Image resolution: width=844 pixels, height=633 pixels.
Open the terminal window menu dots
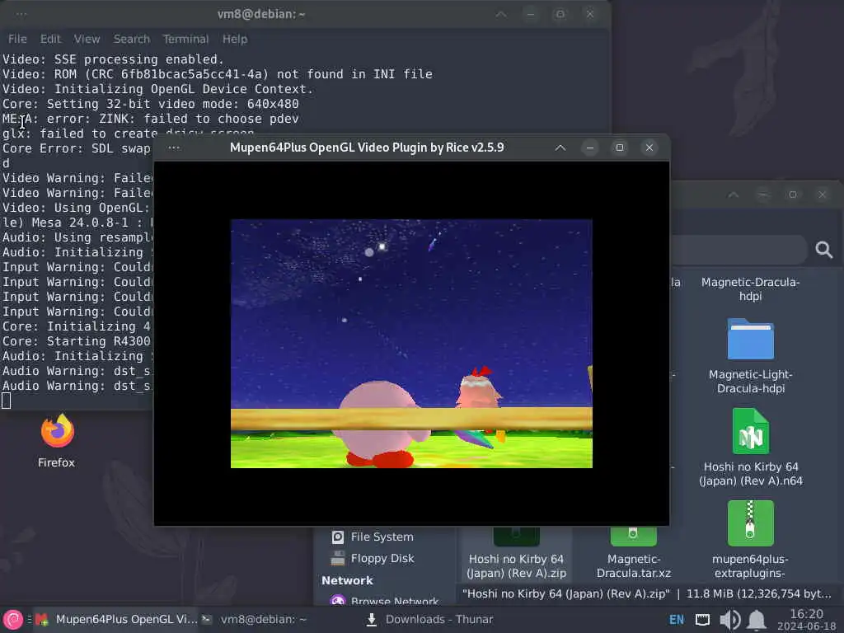tap(21, 14)
